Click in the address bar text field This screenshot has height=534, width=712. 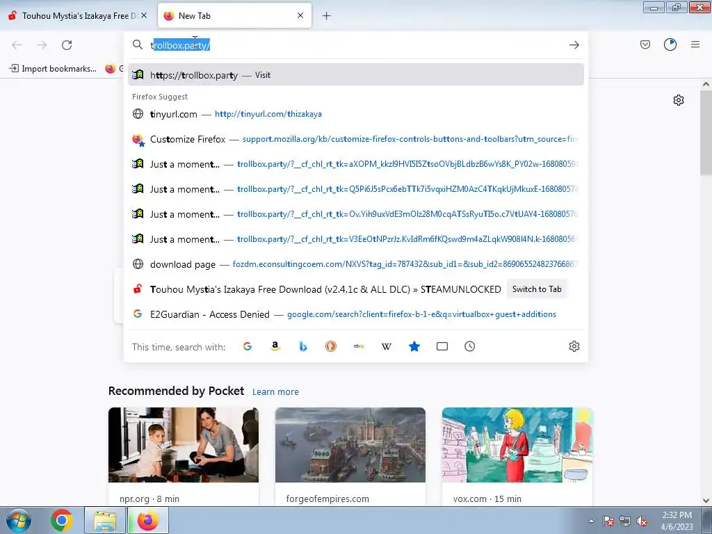click(x=356, y=45)
